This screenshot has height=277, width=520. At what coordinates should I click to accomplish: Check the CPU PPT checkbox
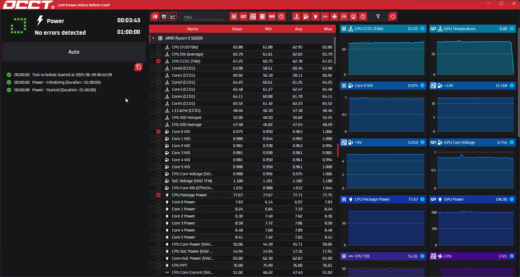[x=158, y=265]
